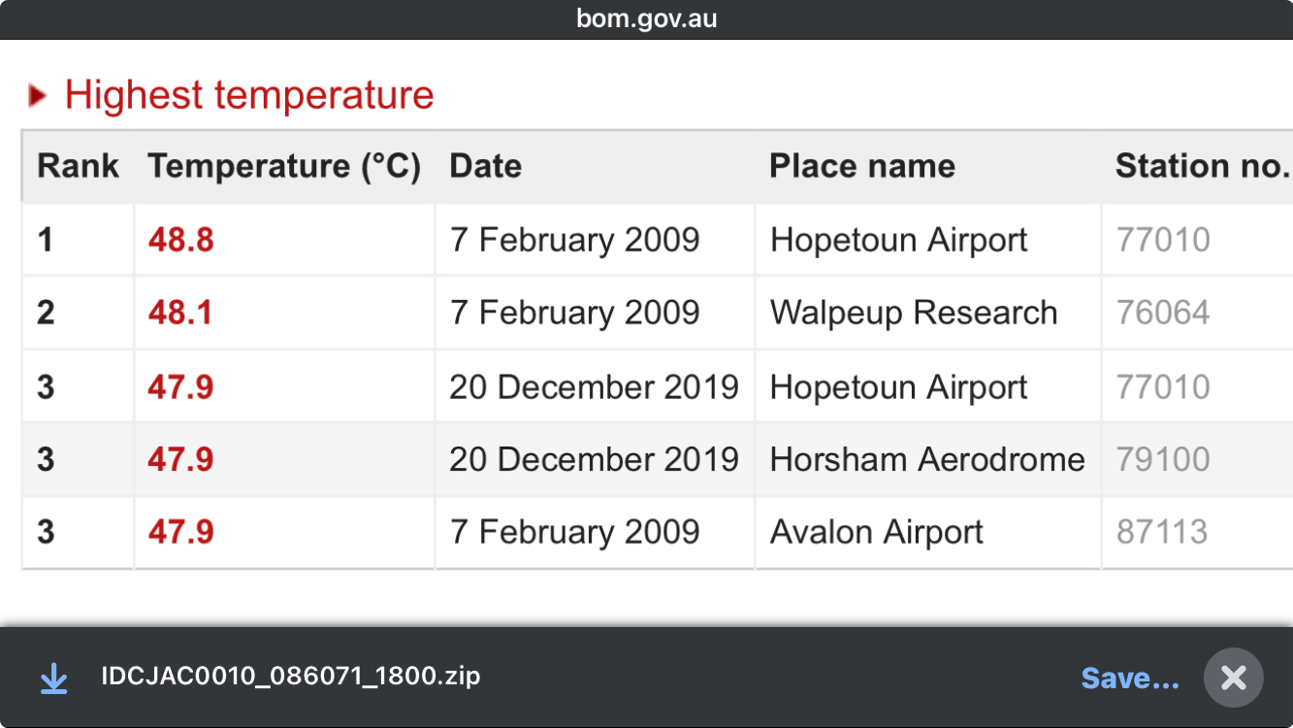Open station number 87113 link

point(1162,532)
